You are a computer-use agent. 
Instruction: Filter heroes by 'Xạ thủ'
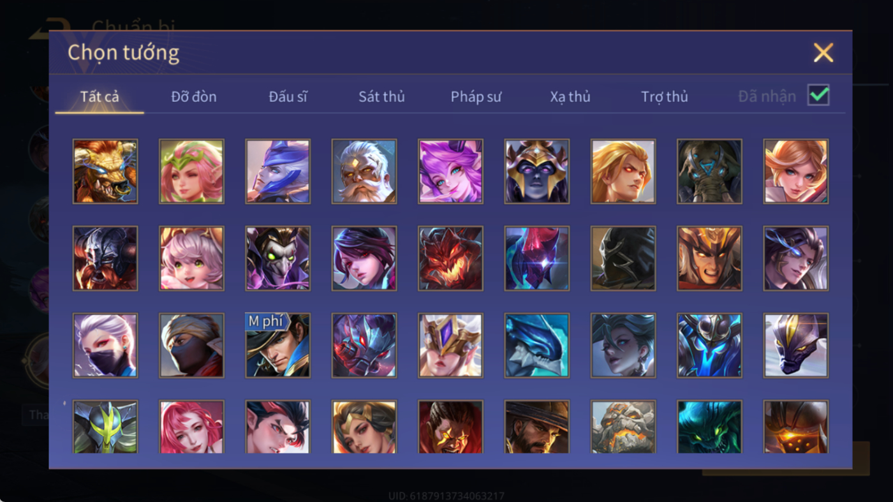[x=570, y=96]
